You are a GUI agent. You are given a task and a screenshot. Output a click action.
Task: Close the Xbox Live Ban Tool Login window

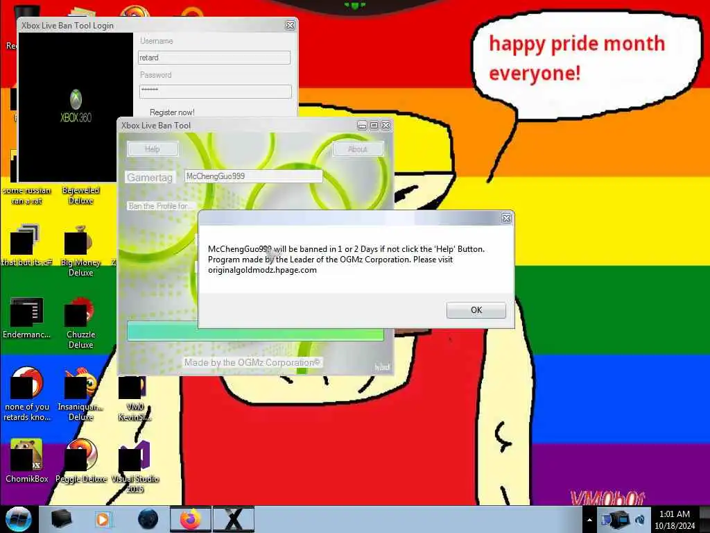[291, 26]
